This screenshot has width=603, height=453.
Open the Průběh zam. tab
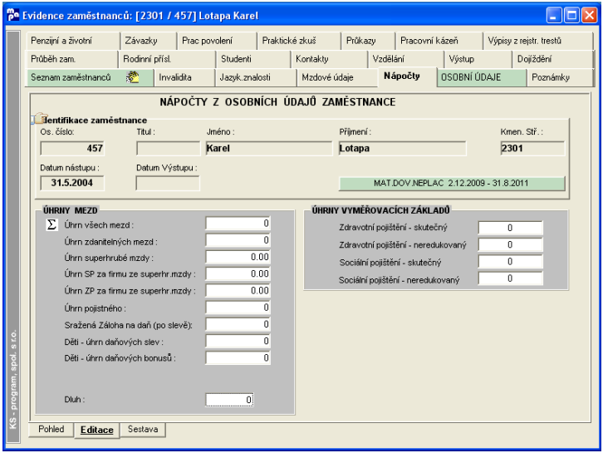click(71, 59)
